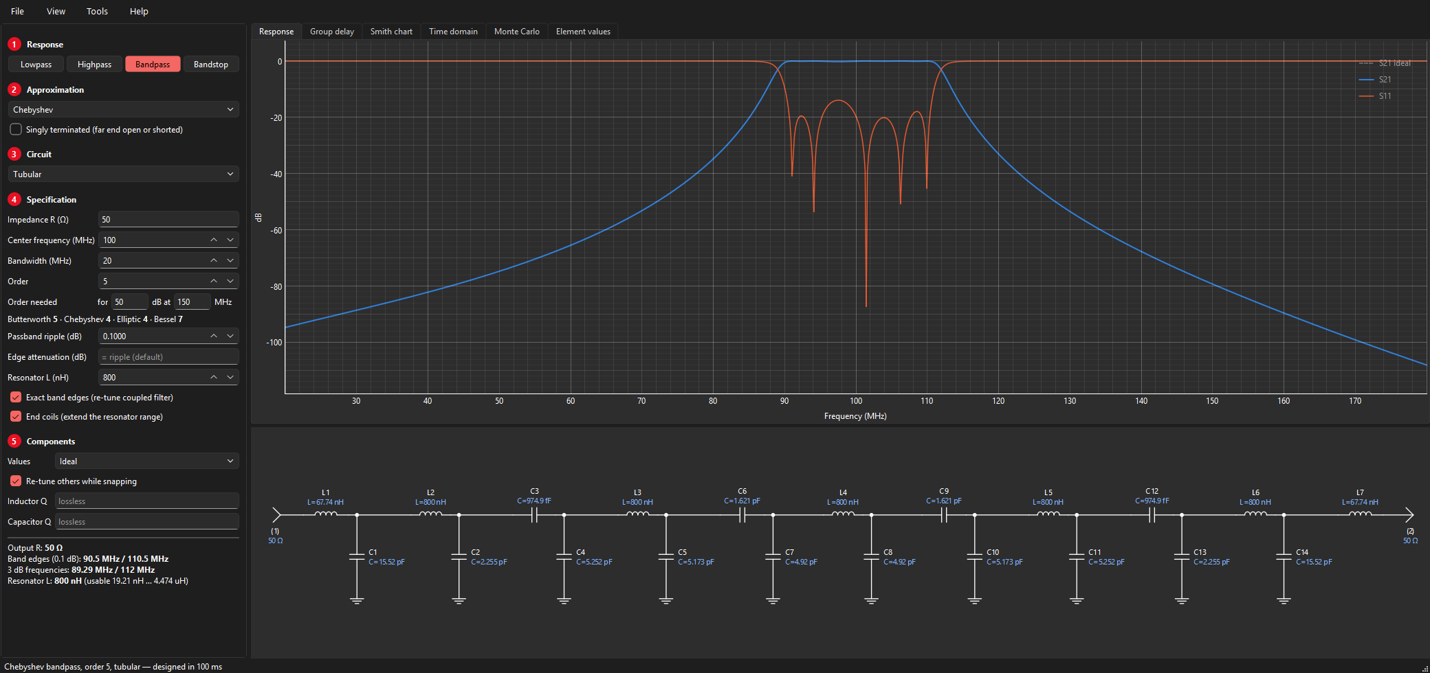Image resolution: width=1430 pixels, height=673 pixels.
Task: Click the Capacitor Q input field
Action: tap(146, 521)
